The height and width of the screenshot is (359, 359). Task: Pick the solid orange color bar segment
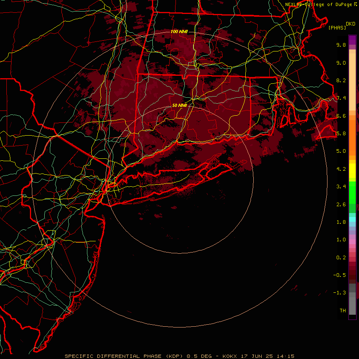352,138
